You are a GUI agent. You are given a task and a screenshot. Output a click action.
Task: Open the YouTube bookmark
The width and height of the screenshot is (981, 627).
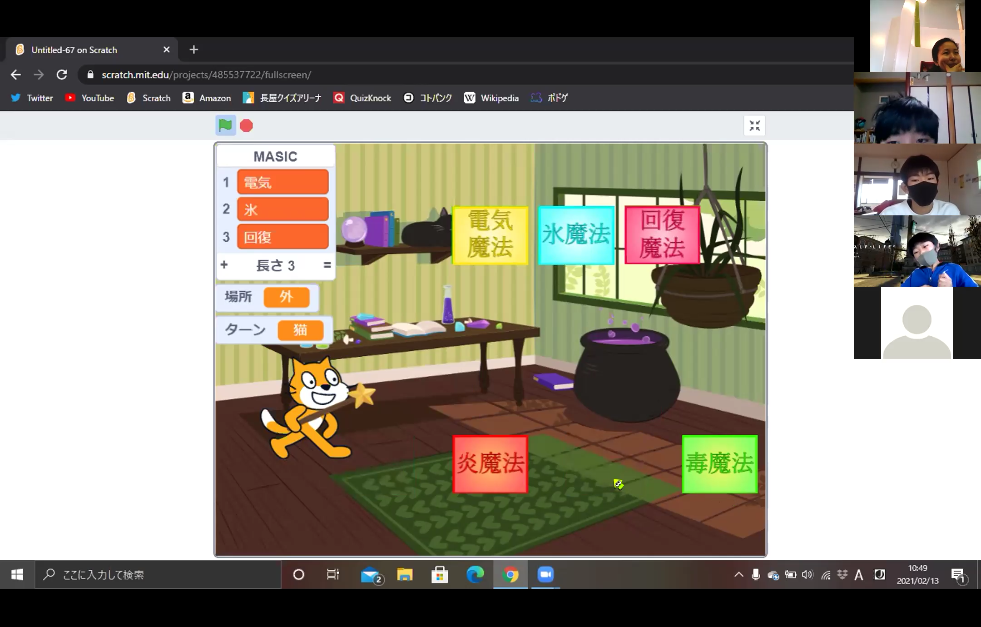(x=89, y=98)
